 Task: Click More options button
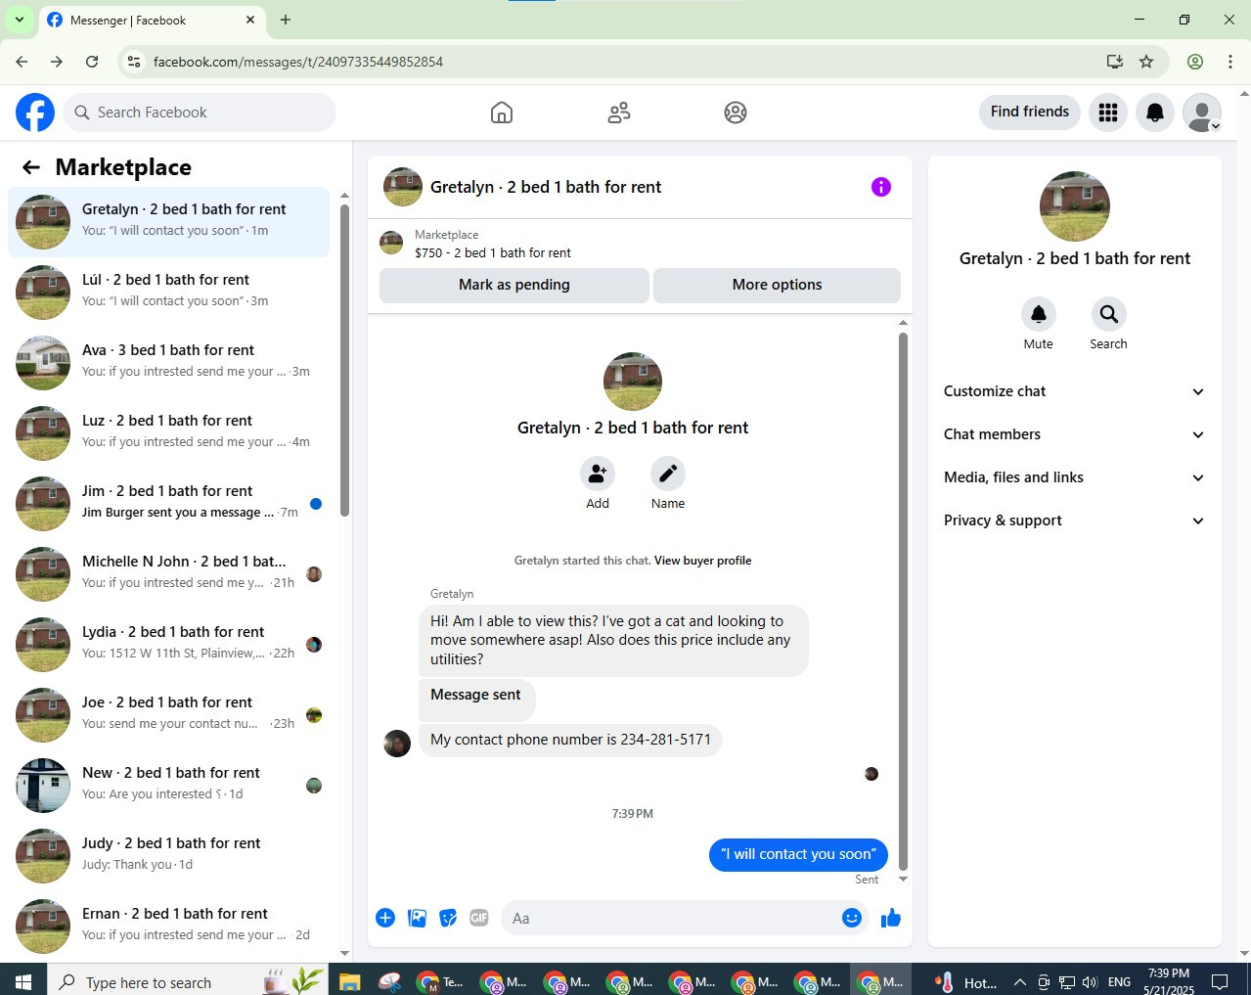(x=777, y=285)
